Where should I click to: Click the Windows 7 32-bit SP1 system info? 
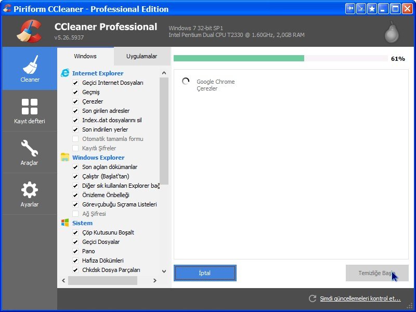tap(196, 28)
